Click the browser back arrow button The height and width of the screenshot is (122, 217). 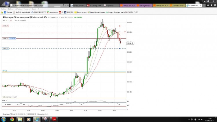3,5
